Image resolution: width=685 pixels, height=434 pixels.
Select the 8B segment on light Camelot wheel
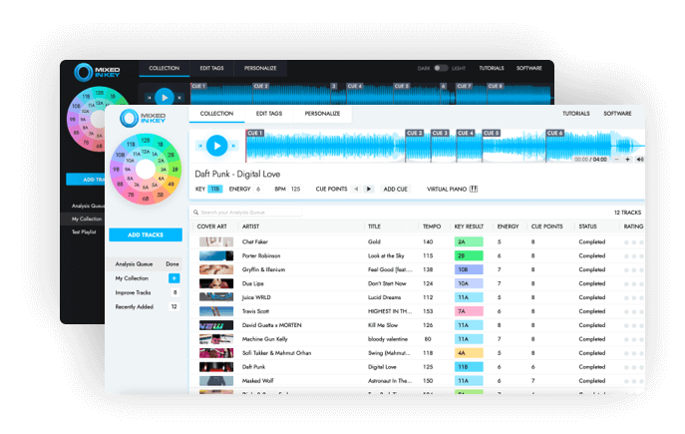[120, 184]
